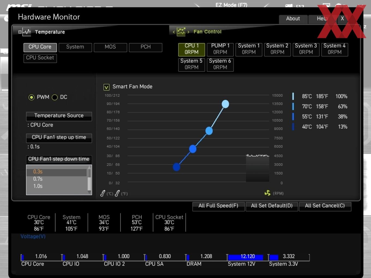Select CPU Socket temperature button

point(40,58)
